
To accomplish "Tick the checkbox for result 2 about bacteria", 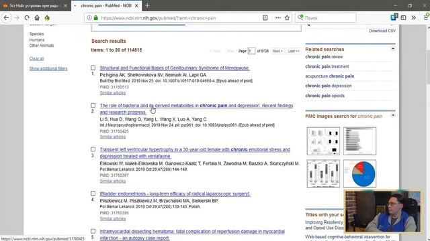I will [x=93, y=106].
